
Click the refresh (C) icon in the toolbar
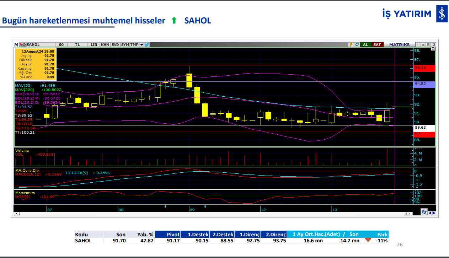[357, 44]
